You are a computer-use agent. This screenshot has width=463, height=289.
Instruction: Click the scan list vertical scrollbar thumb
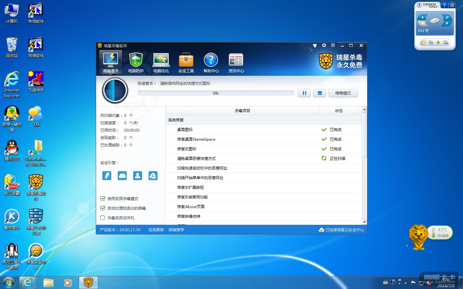(x=364, y=135)
